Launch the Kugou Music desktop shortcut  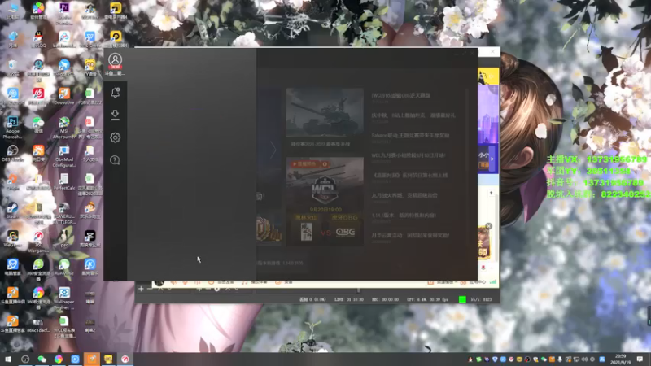click(x=90, y=267)
